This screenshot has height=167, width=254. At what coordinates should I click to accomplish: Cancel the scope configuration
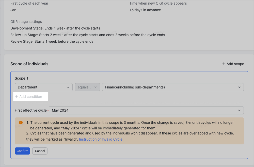tap(40, 151)
